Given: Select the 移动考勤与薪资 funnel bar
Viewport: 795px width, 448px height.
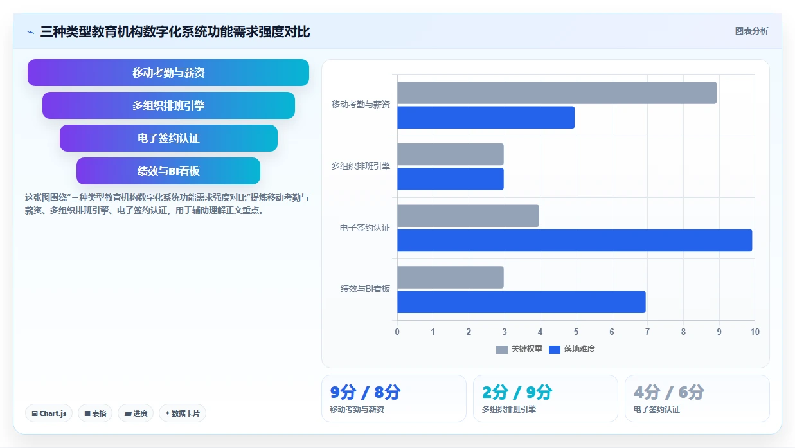Looking at the screenshot, I should (x=168, y=73).
